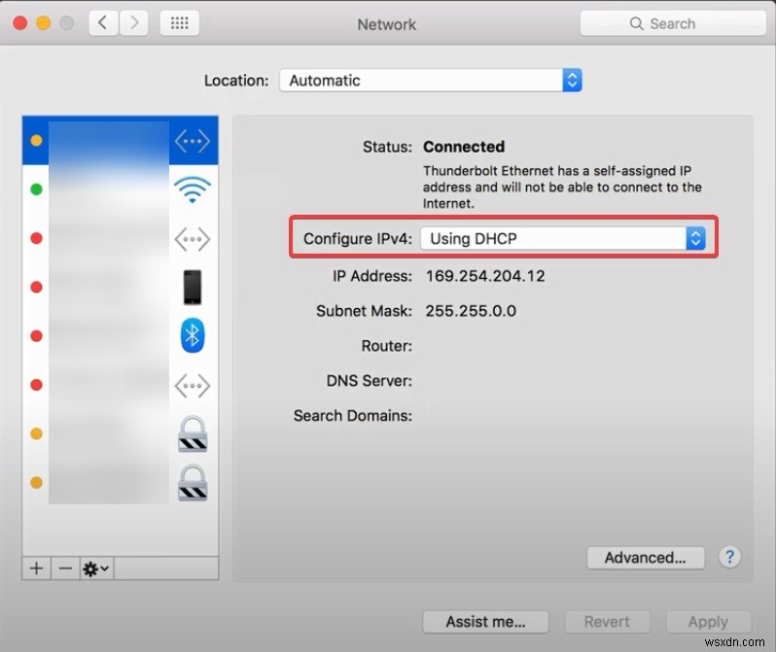Select the upper VPN padlock service
The height and width of the screenshot is (652, 776).
coord(193,434)
